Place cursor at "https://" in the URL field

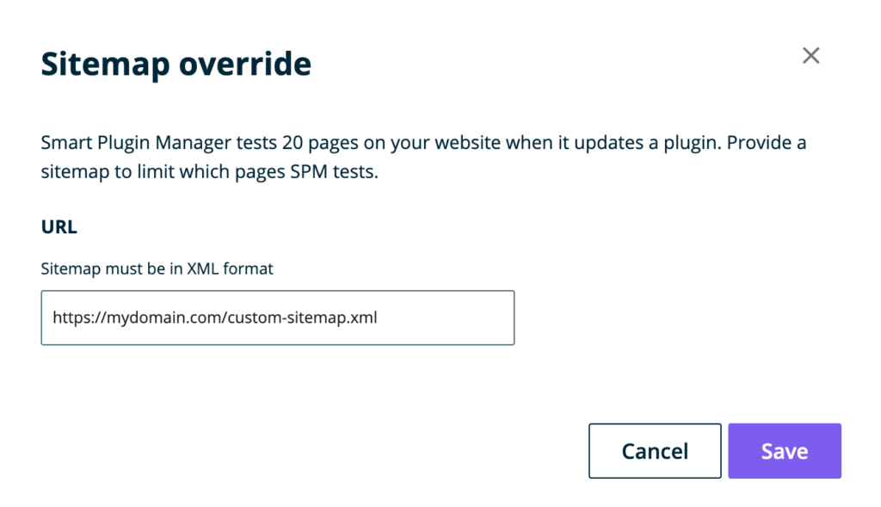[77, 318]
